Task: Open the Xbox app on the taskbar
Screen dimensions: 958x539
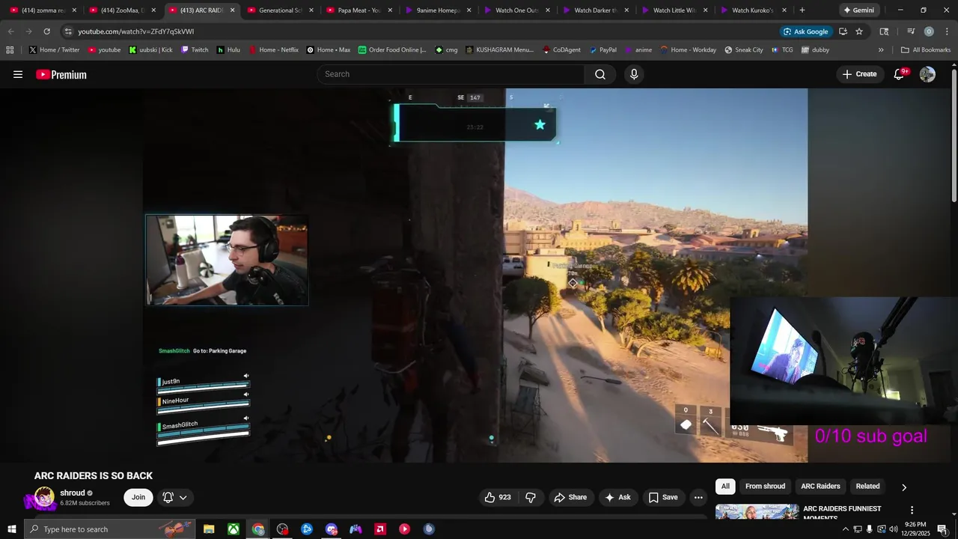Action: (234, 529)
